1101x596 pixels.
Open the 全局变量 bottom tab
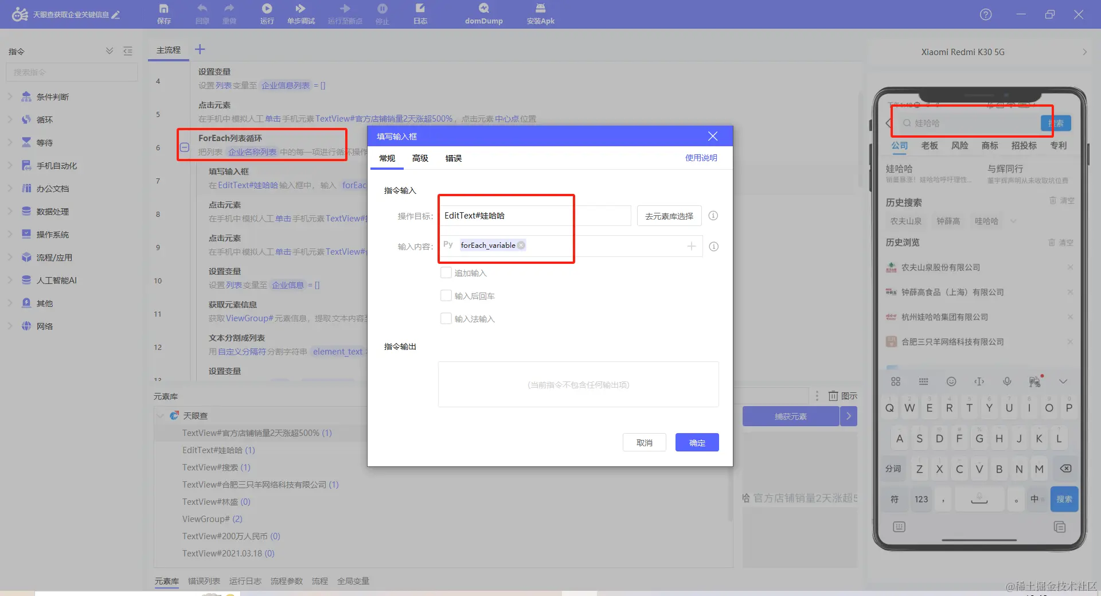coord(353,581)
